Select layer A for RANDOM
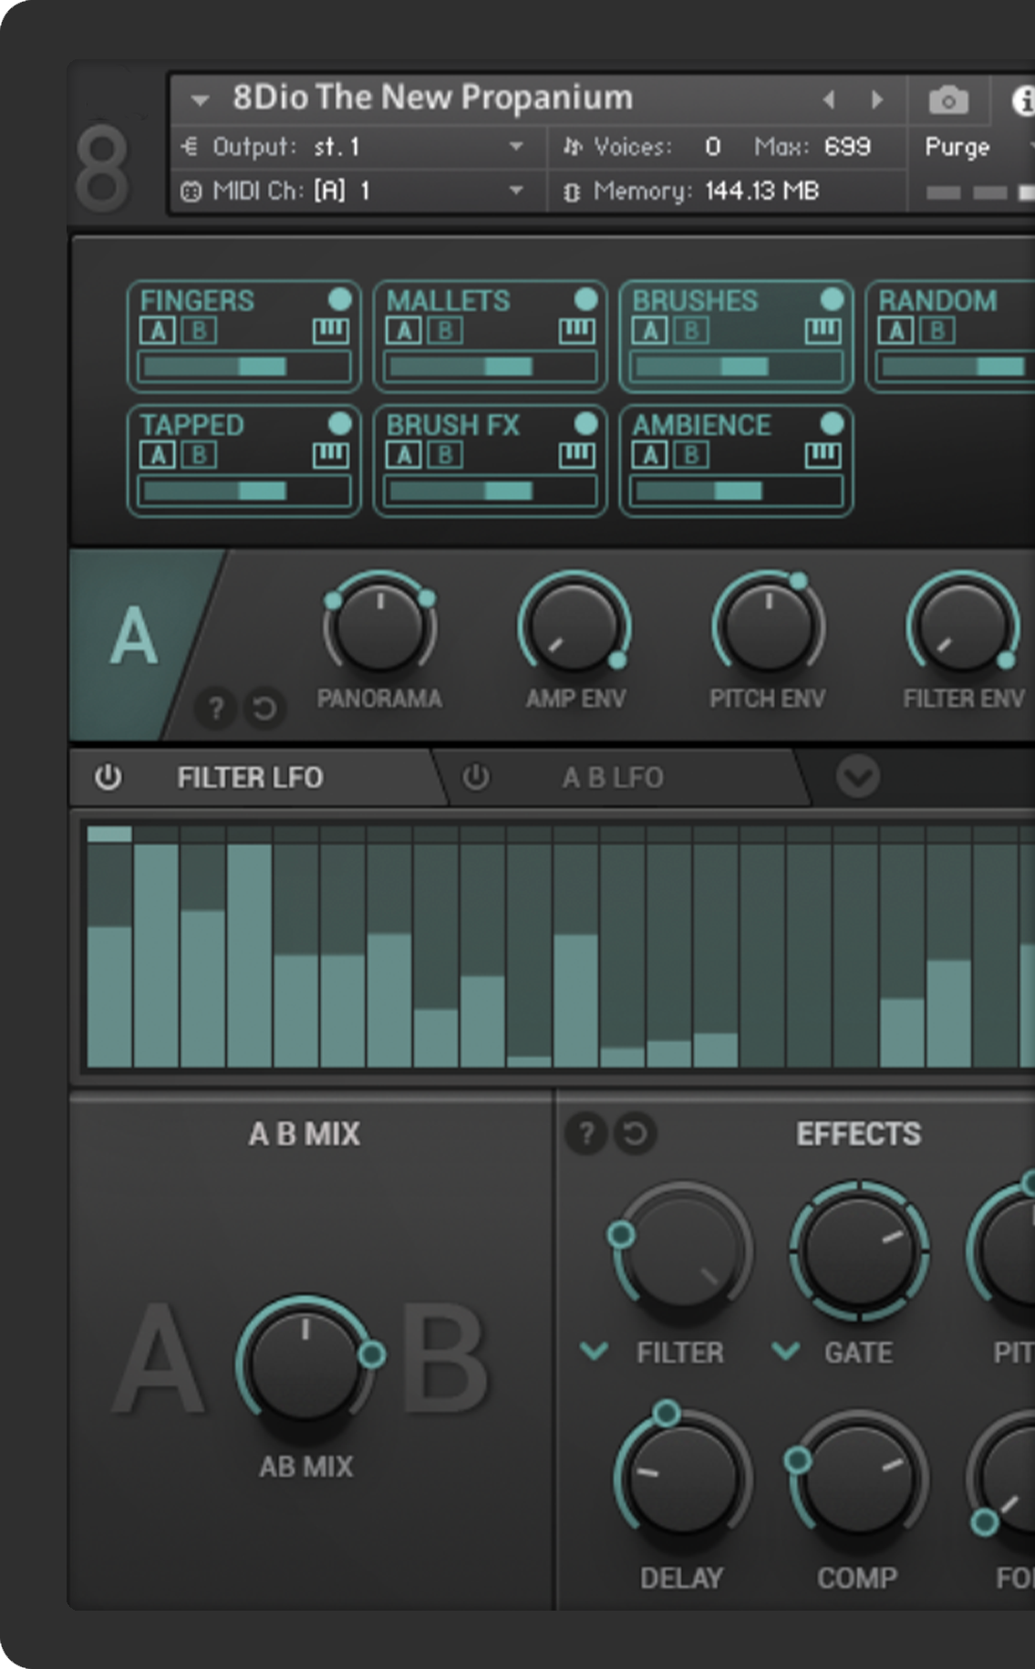Viewport: 1035px width, 1669px height. [x=896, y=330]
